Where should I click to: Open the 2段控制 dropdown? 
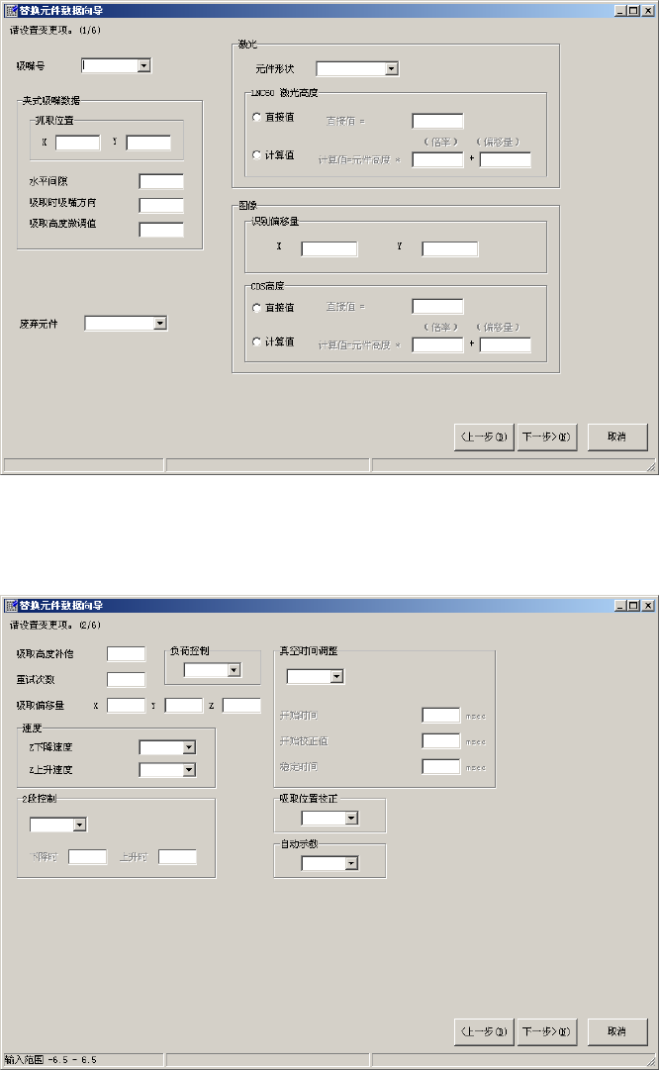[x=79, y=826]
